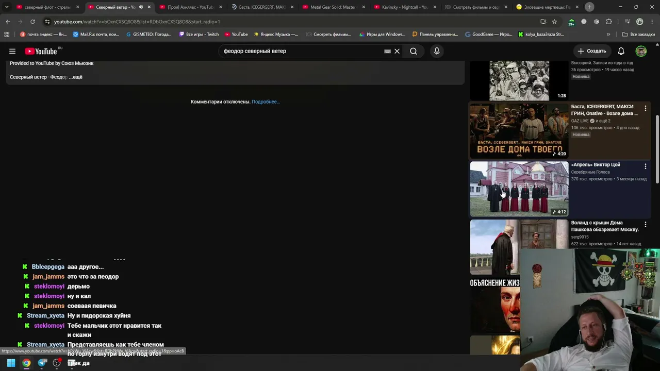Screen dimensions: 660x371
Task: Open the Все закладки folder
Action: pos(638,35)
